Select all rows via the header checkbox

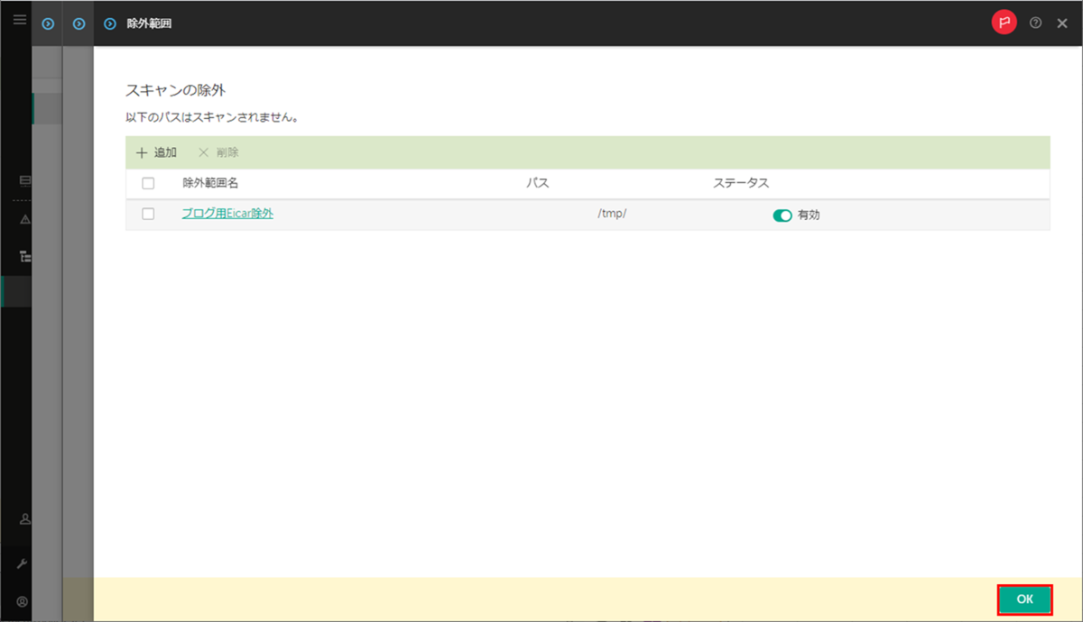[148, 182]
